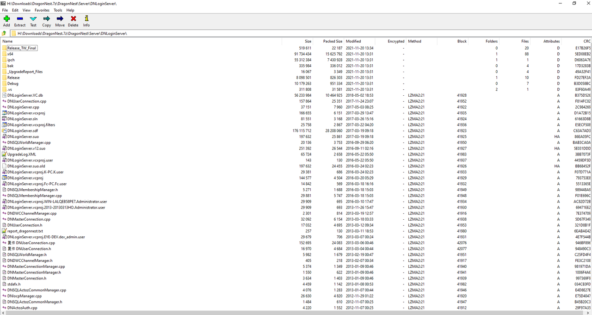The height and width of the screenshot is (315, 592).
Task: Open the Edit menu
Action: (x=15, y=10)
